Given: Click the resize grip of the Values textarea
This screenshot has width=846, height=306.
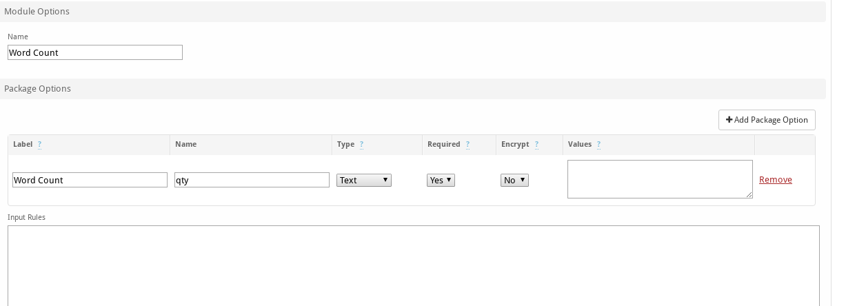Looking at the screenshot, I should tap(749, 195).
